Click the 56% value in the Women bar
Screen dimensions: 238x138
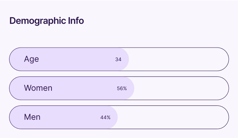tap(122, 88)
